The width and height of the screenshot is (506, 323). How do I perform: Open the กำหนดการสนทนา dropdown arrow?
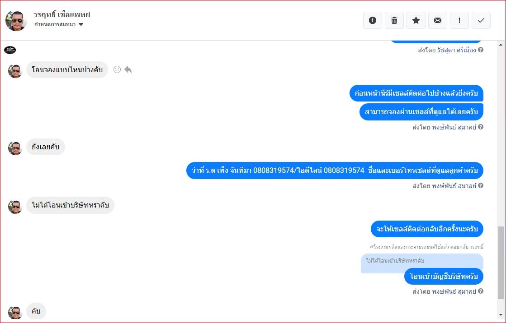tap(81, 24)
